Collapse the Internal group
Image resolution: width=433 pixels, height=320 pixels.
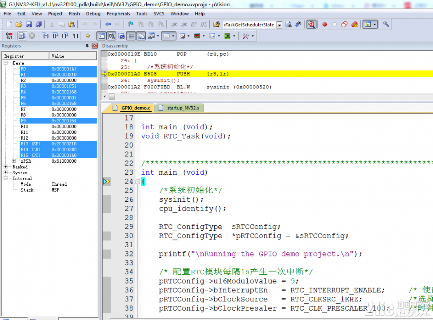click(x=5, y=178)
